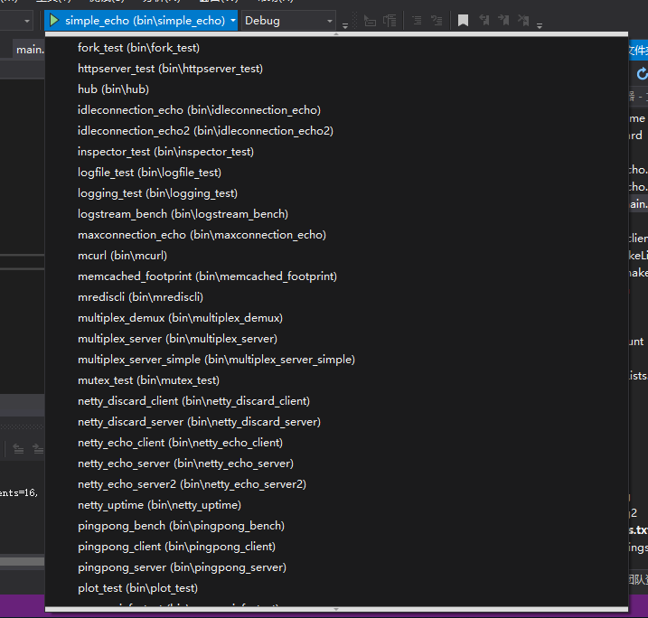The width and height of the screenshot is (648, 618).
Task: Select memcached_footprint (bin\memcached_footprint)
Action: 336,276
